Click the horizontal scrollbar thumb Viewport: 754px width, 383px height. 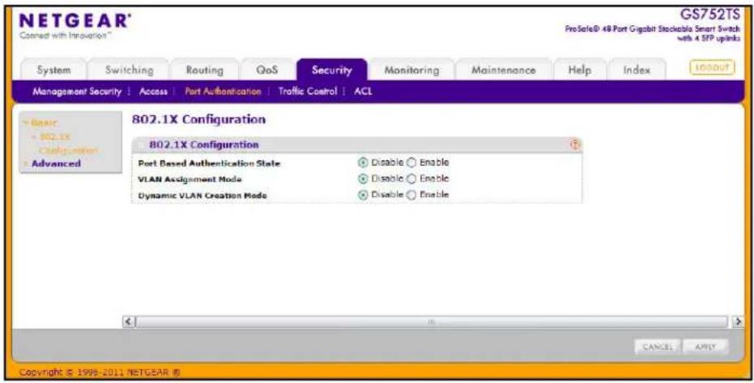tap(432, 321)
